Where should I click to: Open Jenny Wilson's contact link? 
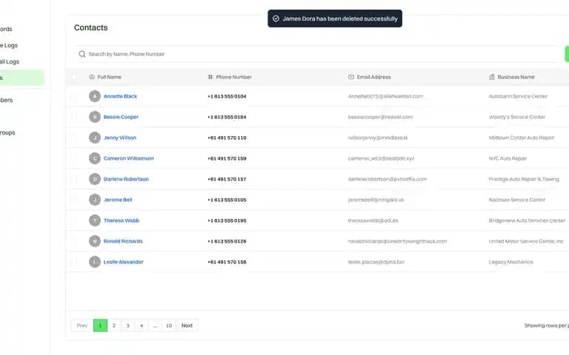pos(120,138)
